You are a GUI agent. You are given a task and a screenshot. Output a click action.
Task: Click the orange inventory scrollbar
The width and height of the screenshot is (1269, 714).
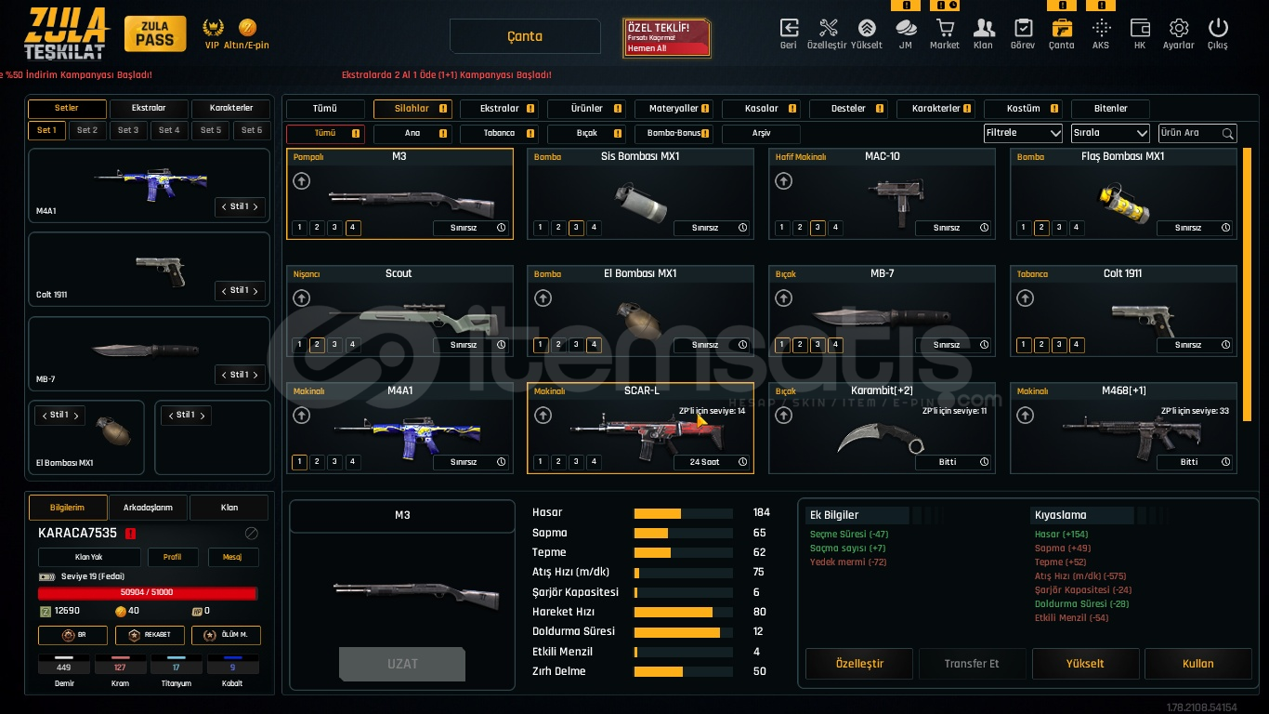click(x=1247, y=284)
